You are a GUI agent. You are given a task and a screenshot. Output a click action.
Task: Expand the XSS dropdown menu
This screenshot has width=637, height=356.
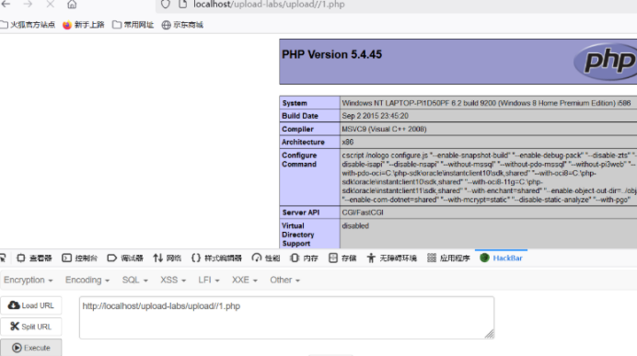tap(173, 280)
